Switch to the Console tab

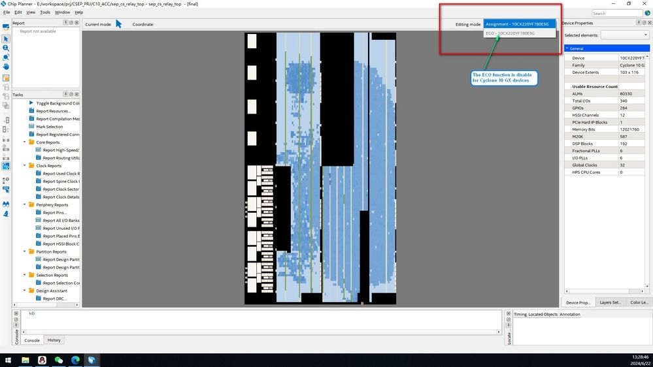[x=32, y=340]
